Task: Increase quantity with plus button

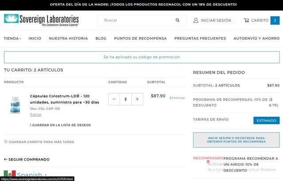Action: 137,99
